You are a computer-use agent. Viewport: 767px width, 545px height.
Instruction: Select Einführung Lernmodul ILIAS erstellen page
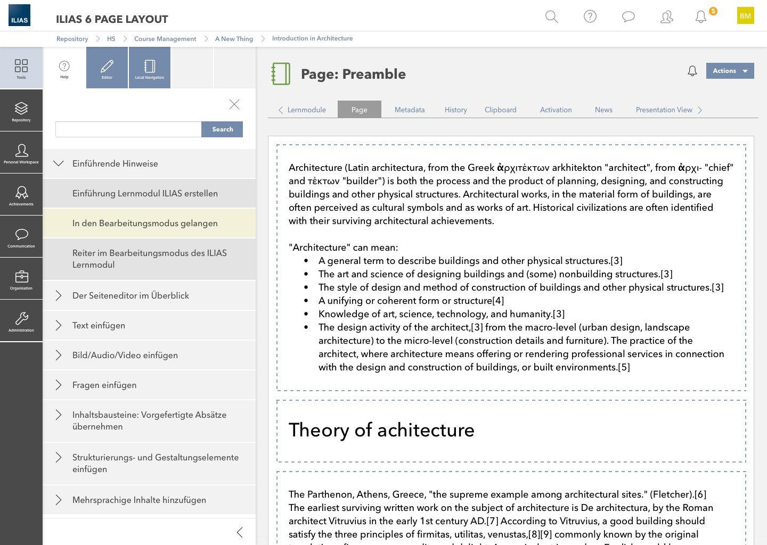[145, 193]
